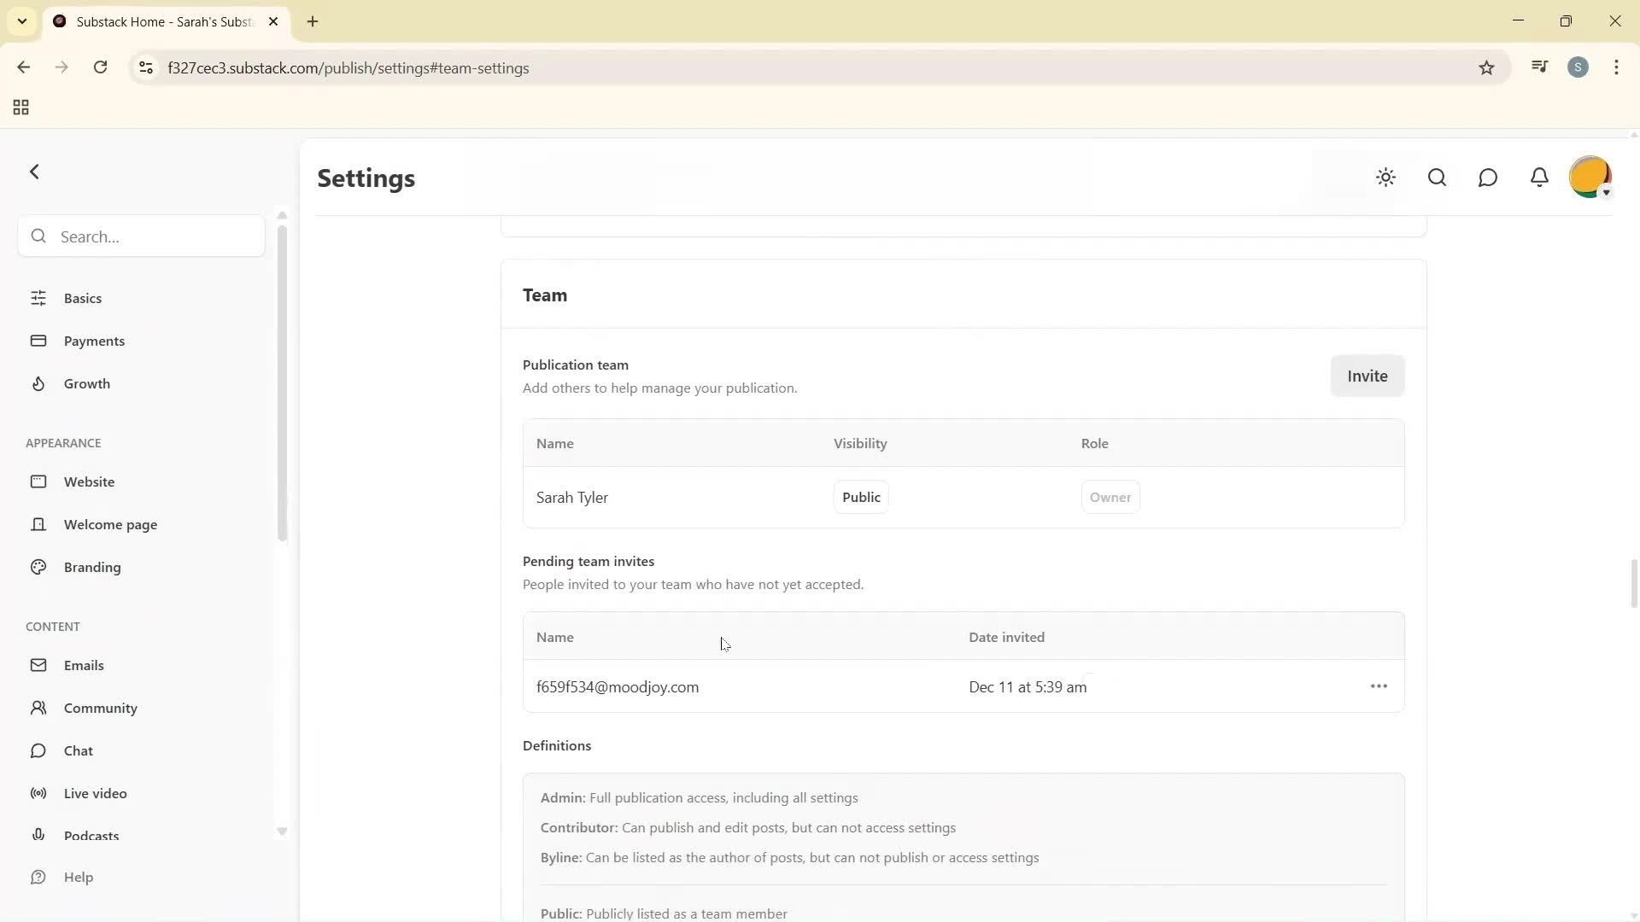Viewport: 1640px width, 922px height.
Task: Open Payments settings via the card icon
Action: pyautogui.click(x=38, y=341)
